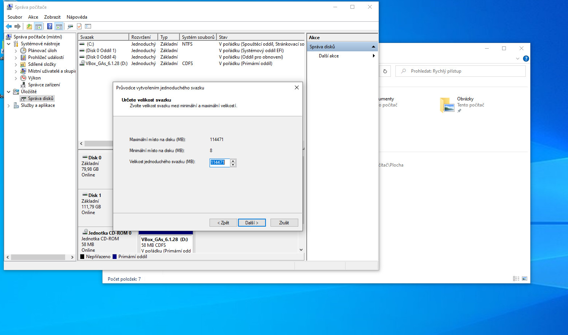
Task: Open the Akce menu
Action: click(x=33, y=17)
